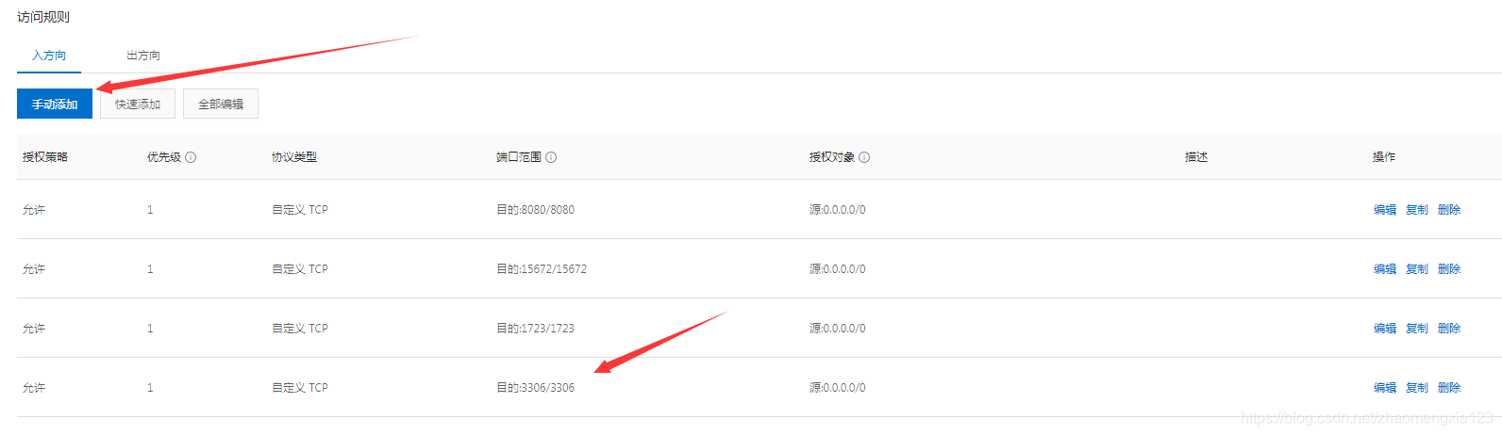Click the 快速添加 button
The height and width of the screenshot is (435, 1502).
click(x=138, y=104)
